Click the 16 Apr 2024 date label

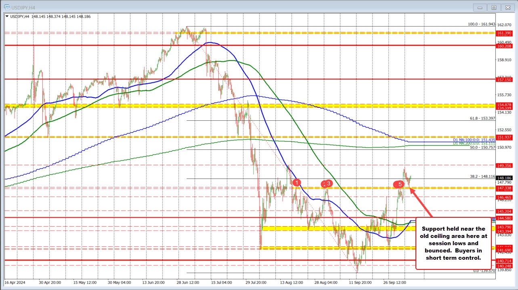[x=14, y=282]
